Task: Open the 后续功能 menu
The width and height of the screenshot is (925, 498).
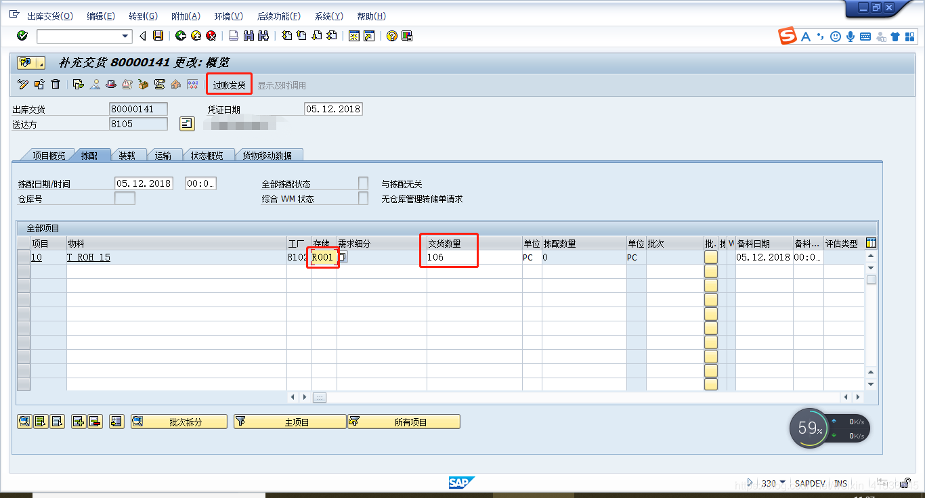Action: [x=279, y=16]
